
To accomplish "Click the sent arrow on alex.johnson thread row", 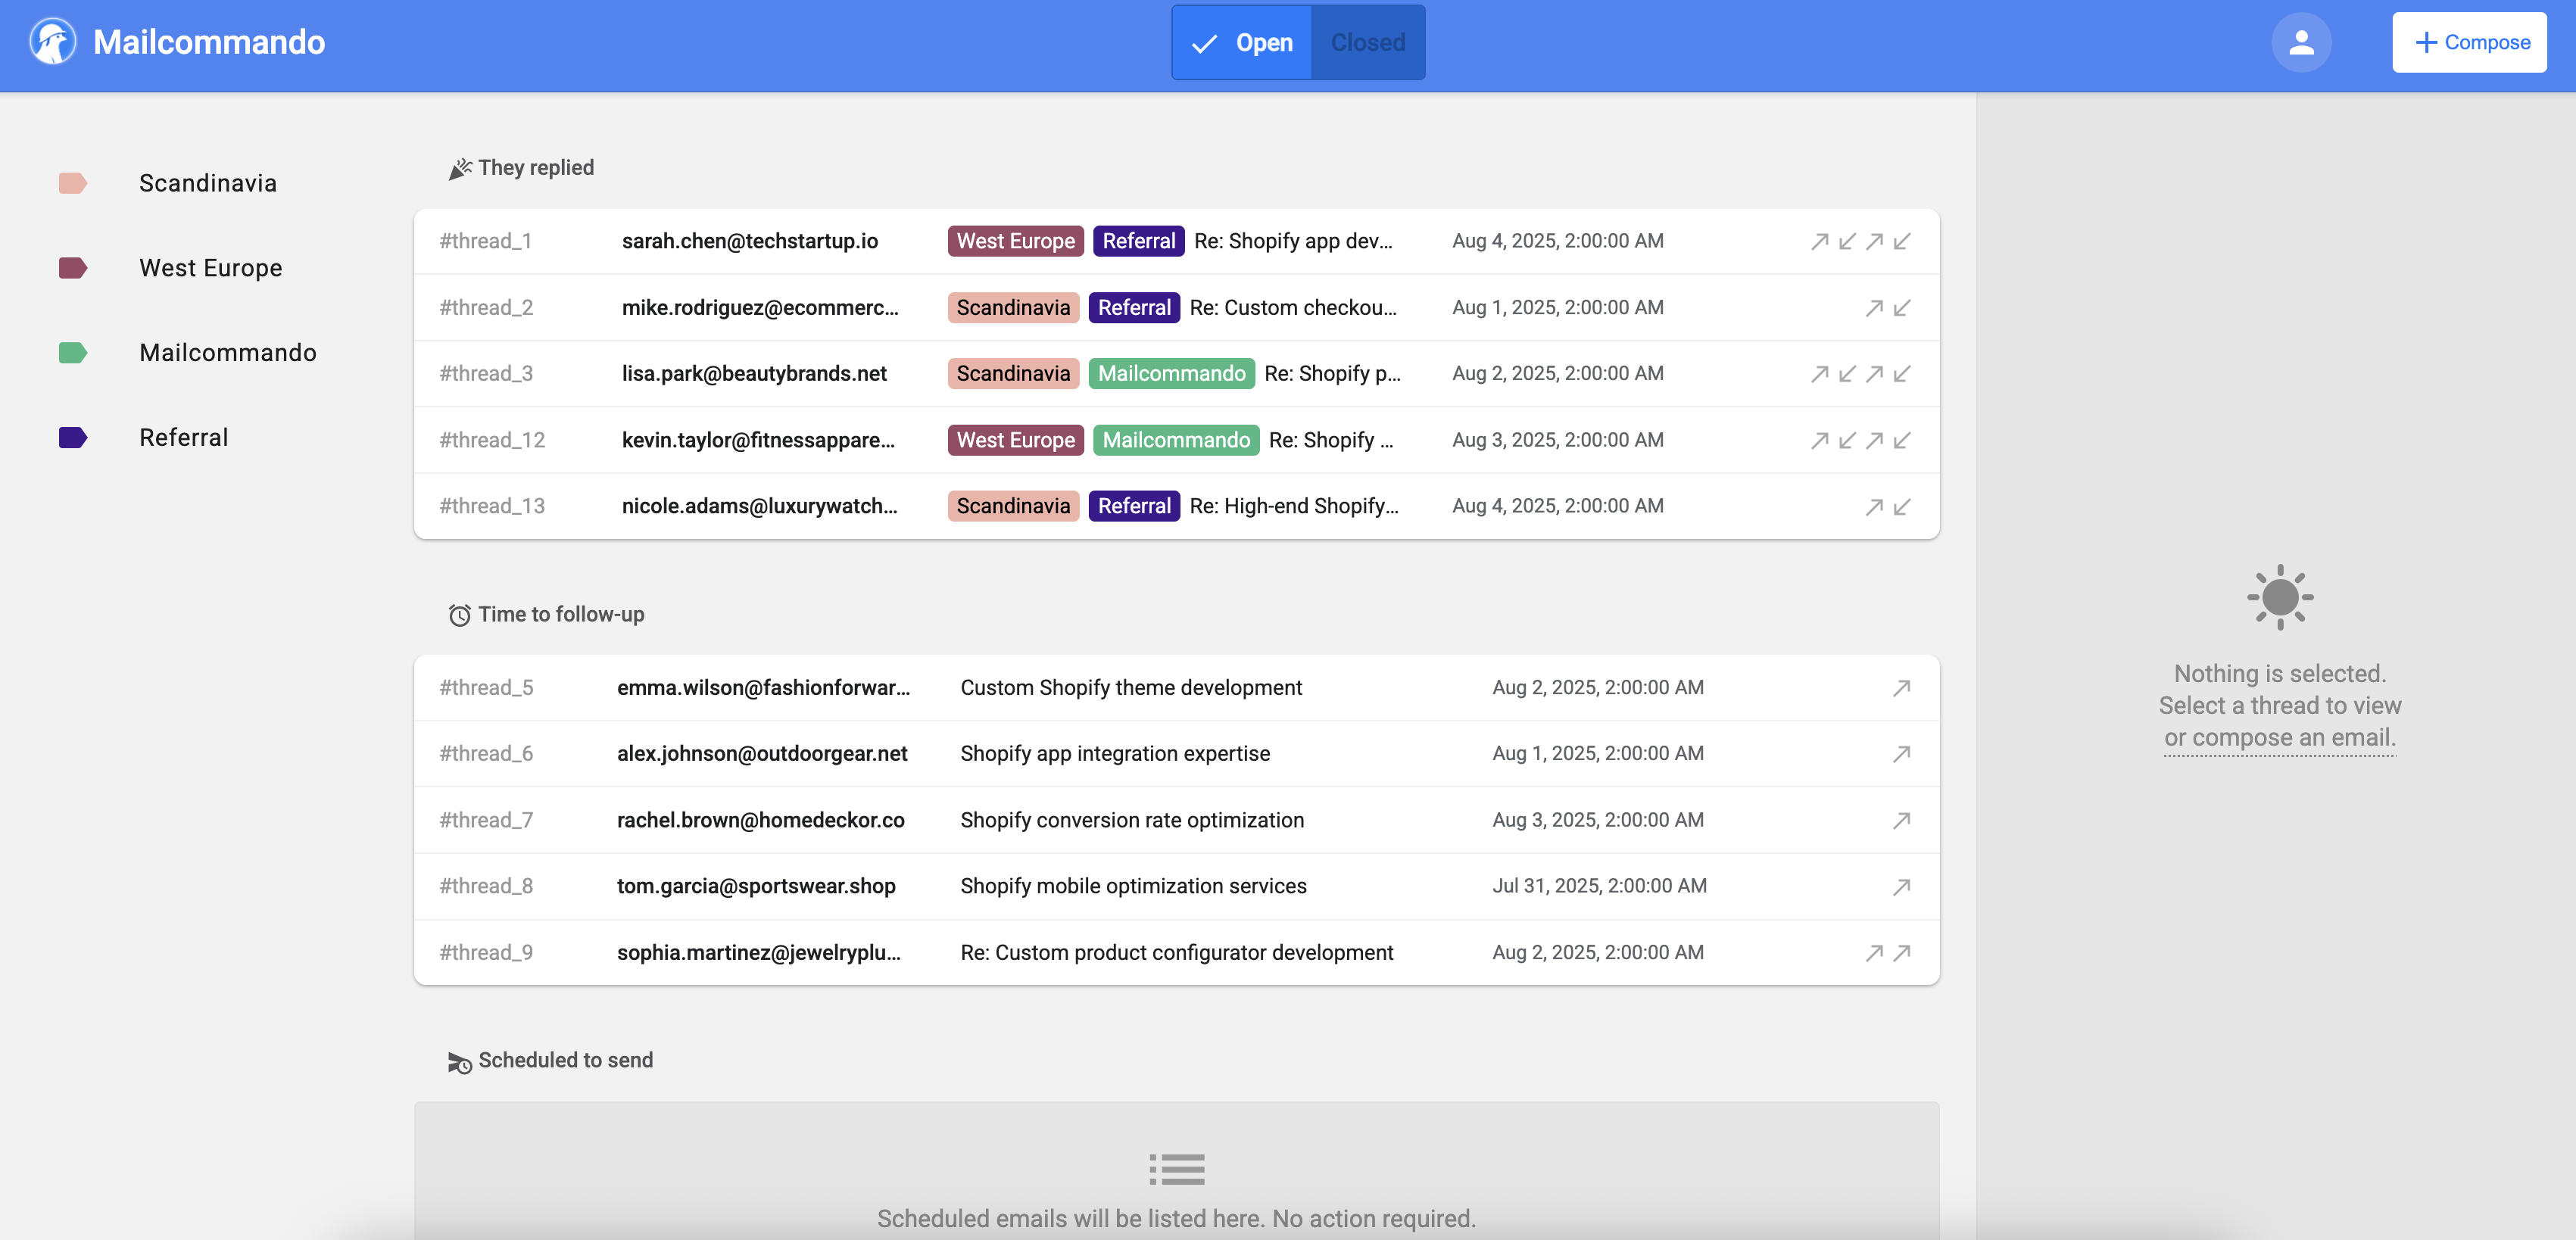I will [x=1901, y=754].
